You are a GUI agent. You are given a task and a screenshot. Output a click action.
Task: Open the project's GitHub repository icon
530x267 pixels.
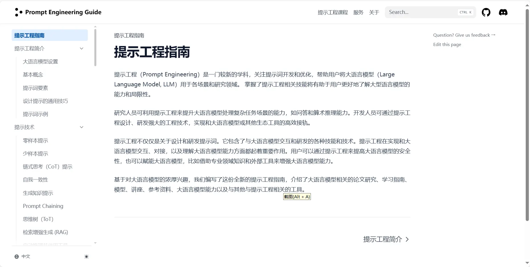click(x=486, y=12)
